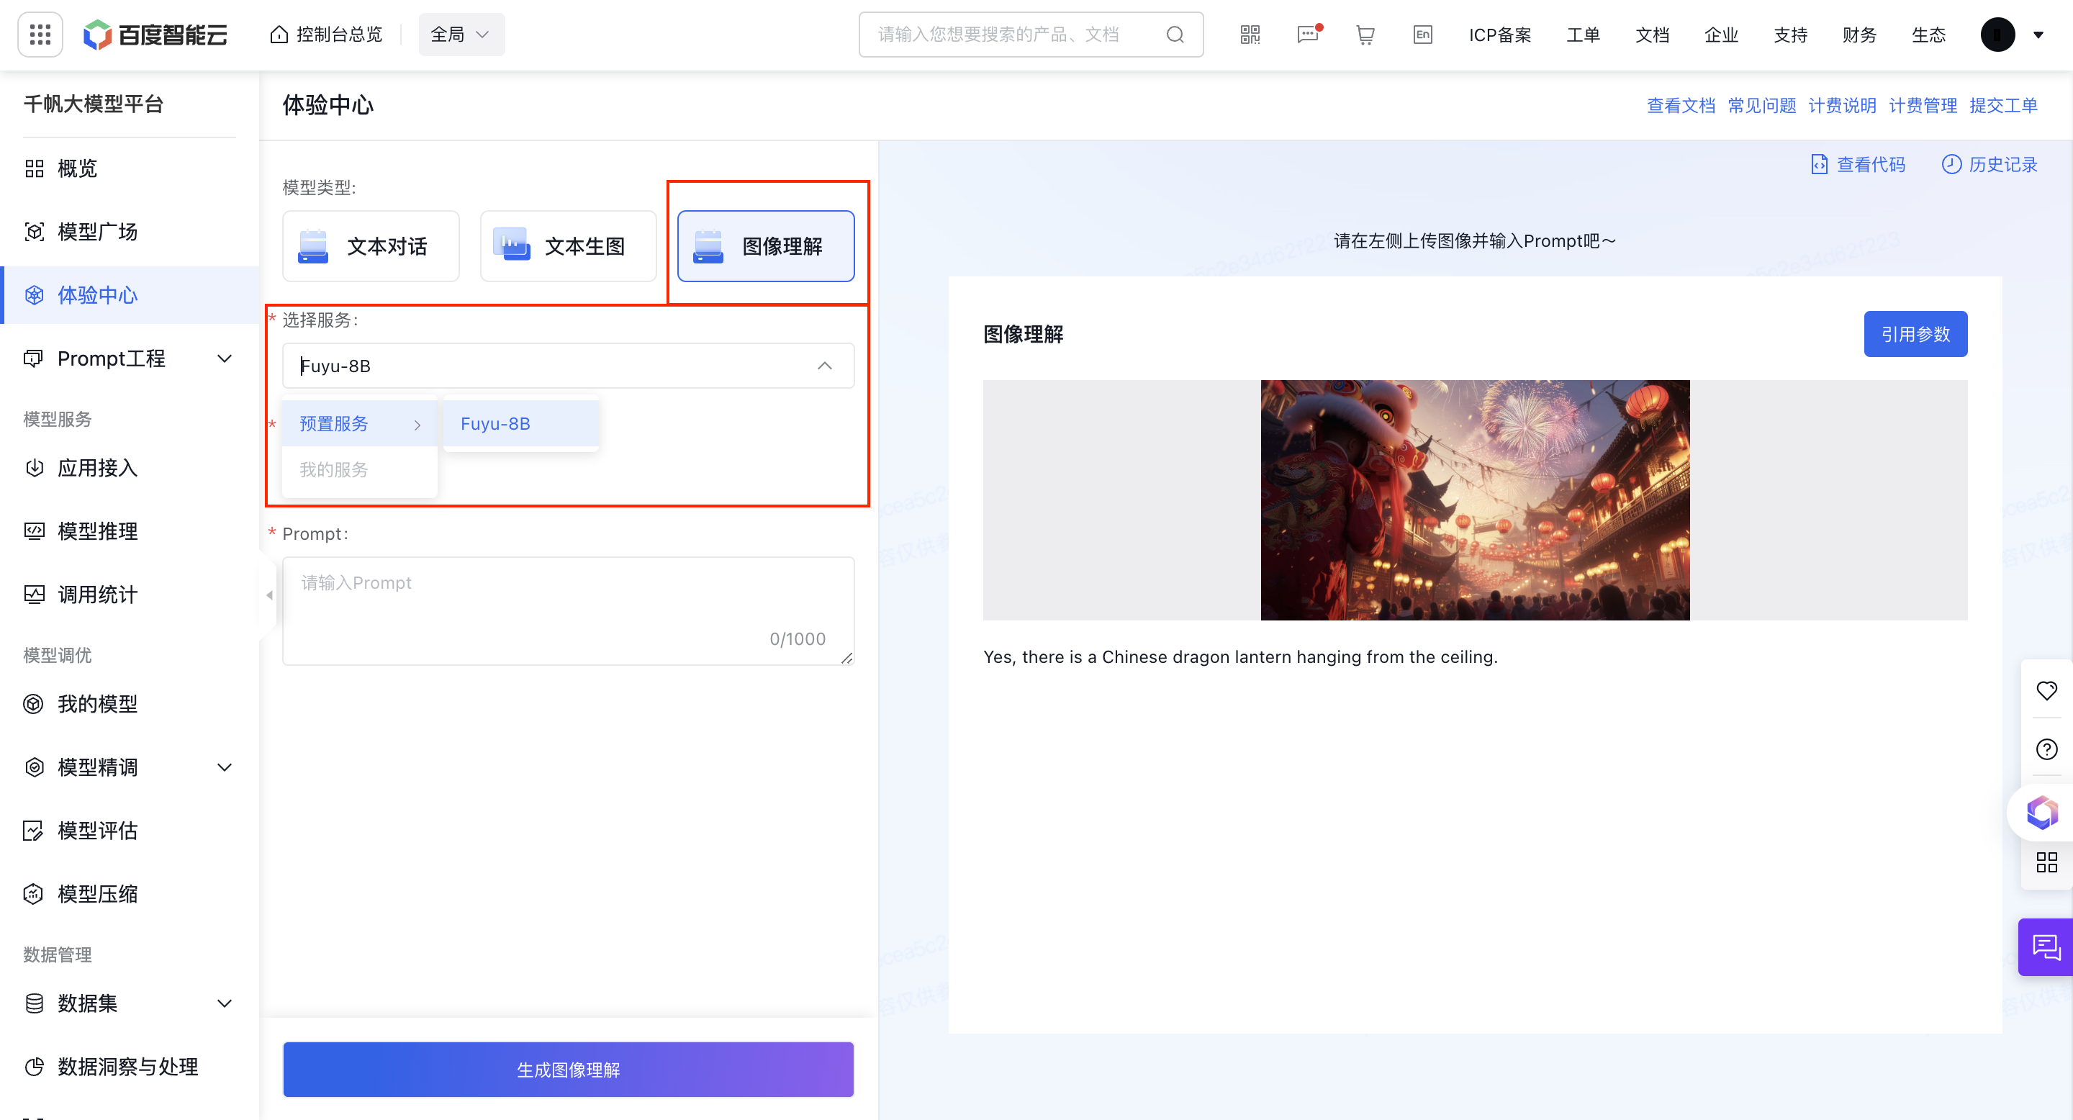
Task: Click the heart/favorite icon on right panel
Action: point(2047,690)
